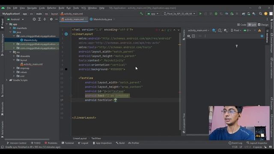Open the Logcat tool window

pos(83,143)
